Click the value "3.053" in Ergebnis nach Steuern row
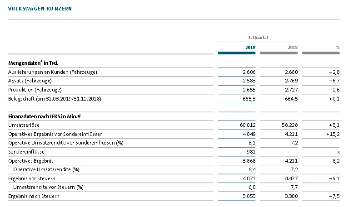 249,196
